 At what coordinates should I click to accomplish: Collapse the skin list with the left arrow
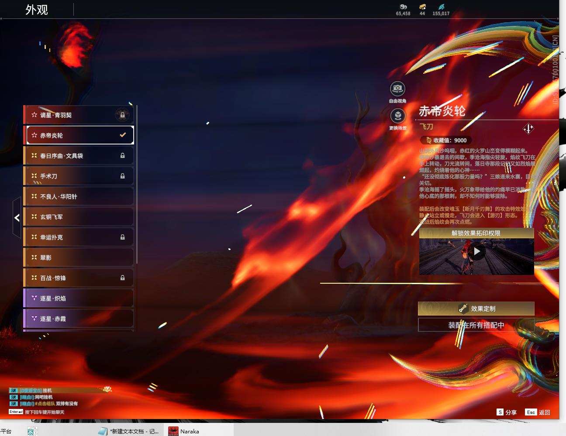(x=17, y=217)
